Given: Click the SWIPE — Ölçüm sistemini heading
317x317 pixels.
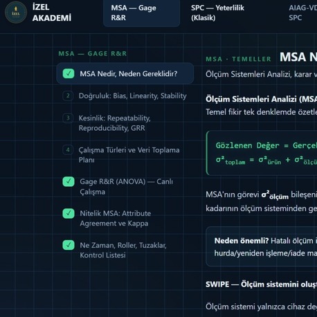Looking at the screenshot, I should click(261, 284).
